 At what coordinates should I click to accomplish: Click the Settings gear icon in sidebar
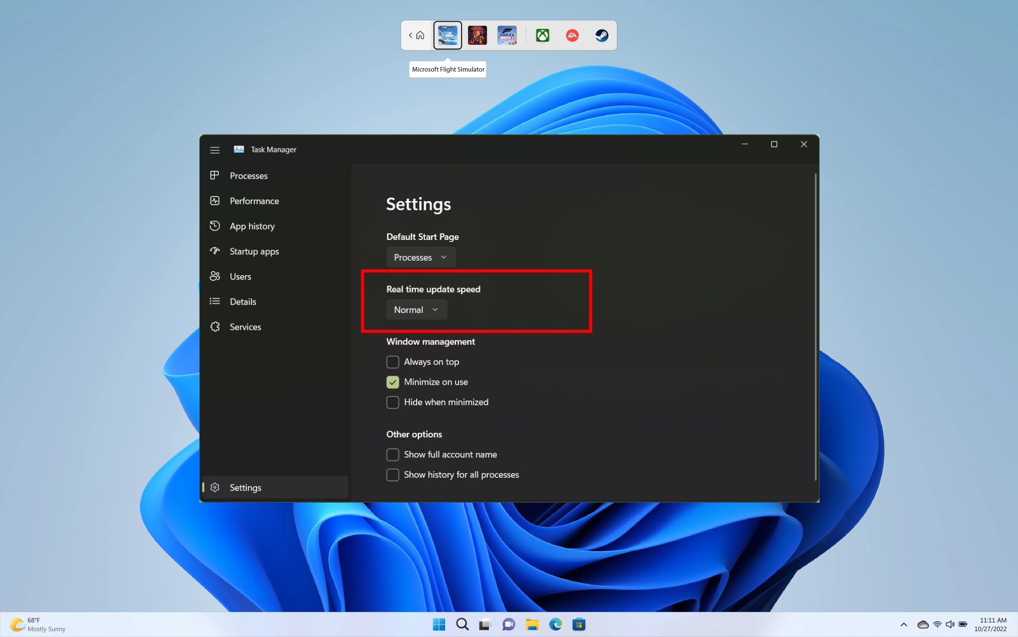215,487
